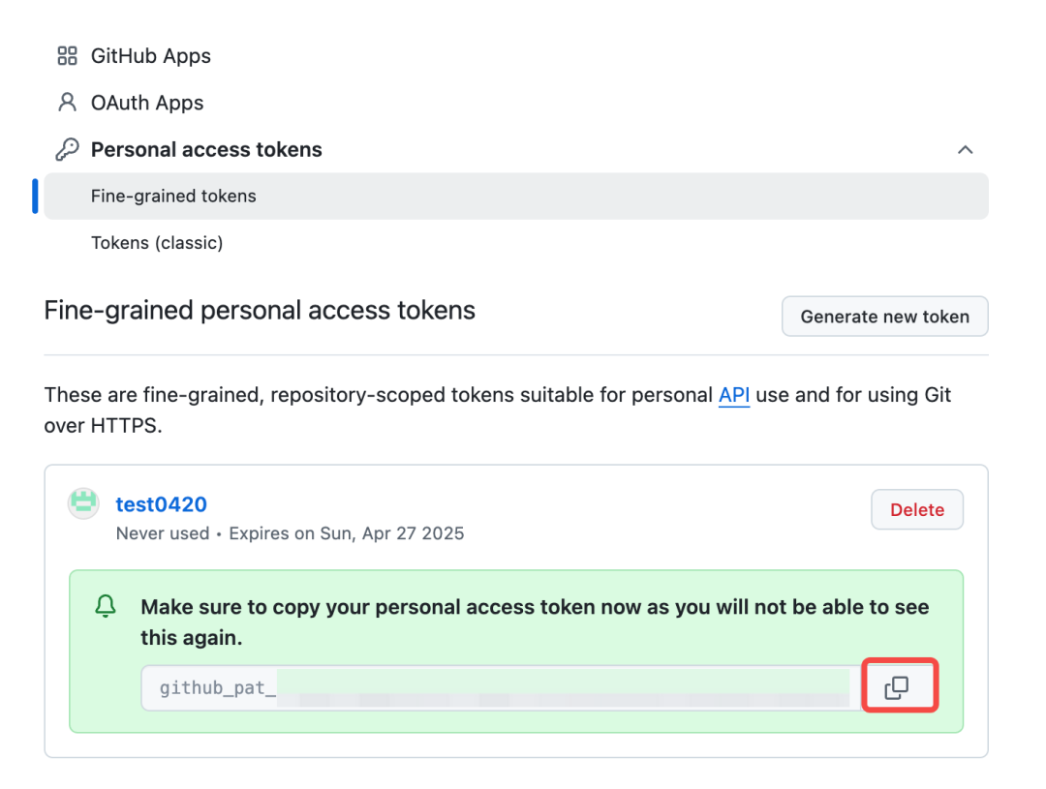Open the test0420 token name link
Screen dimensions: 1046x789
pos(161,504)
